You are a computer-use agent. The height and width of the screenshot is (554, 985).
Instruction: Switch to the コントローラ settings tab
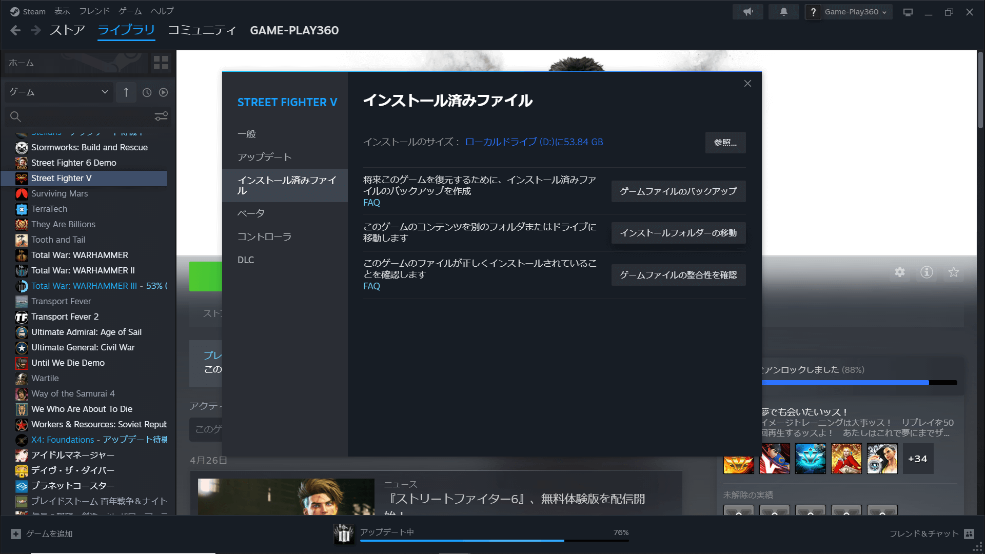tap(264, 236)
